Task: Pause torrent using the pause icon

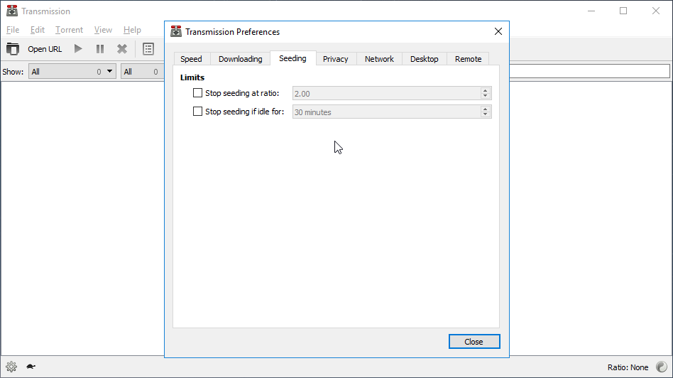Action: pos(100,49)
